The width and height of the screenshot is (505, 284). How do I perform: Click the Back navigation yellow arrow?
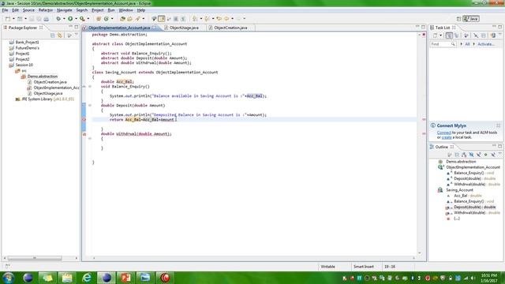tap(226, 19)
